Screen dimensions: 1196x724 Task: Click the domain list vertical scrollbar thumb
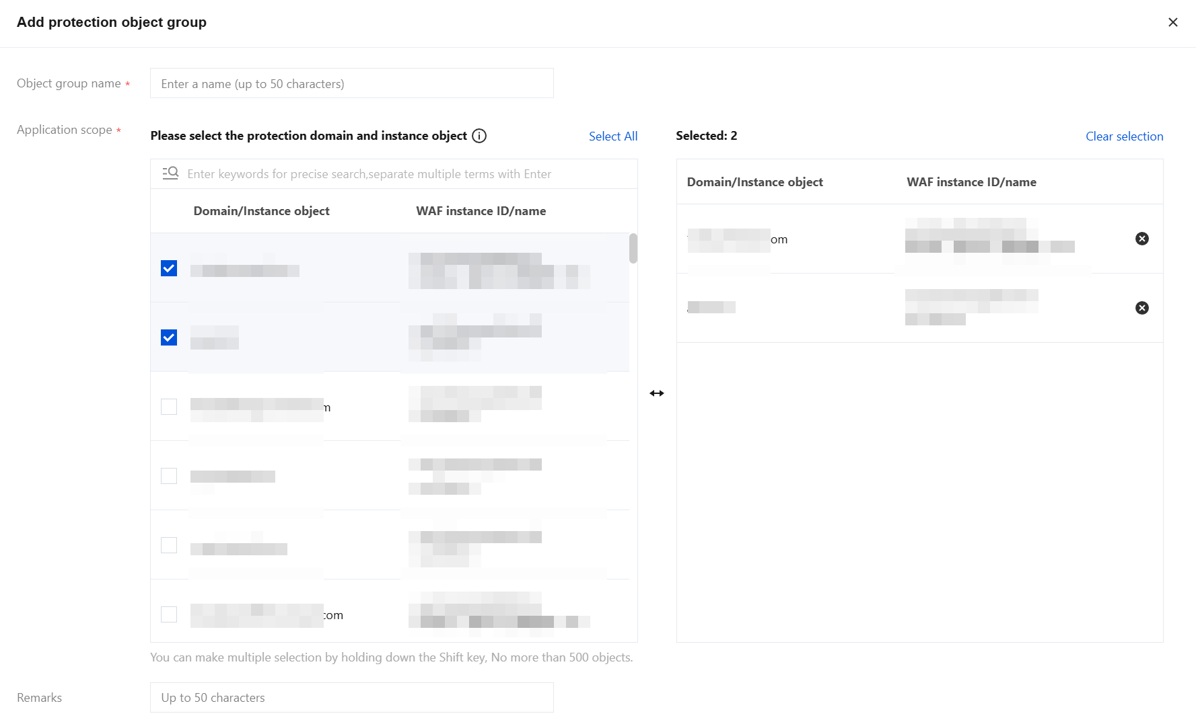point(633,249)
